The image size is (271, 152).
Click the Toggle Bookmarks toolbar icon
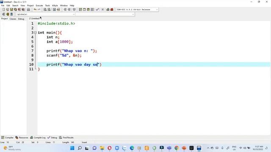(x=8, y=14)
